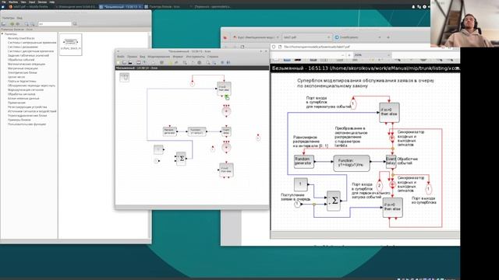Select Математические операции palette
This screenshot has width=499, height=280.
tap(27, 64)
